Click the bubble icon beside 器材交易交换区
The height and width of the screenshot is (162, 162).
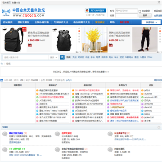coord(5,134)
